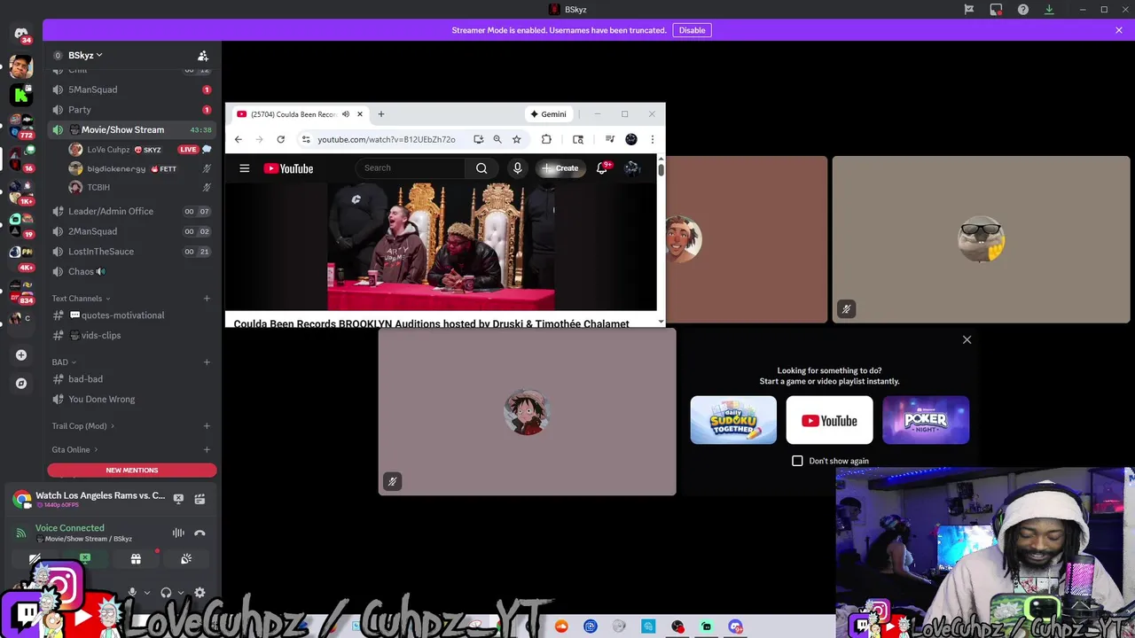
Task: Close the Coulda Been Records Chrome tab
Action: tap(360, 114)
